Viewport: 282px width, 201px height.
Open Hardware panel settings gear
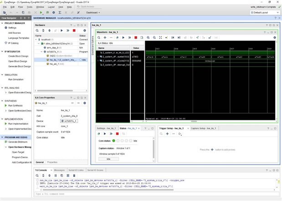86,30
